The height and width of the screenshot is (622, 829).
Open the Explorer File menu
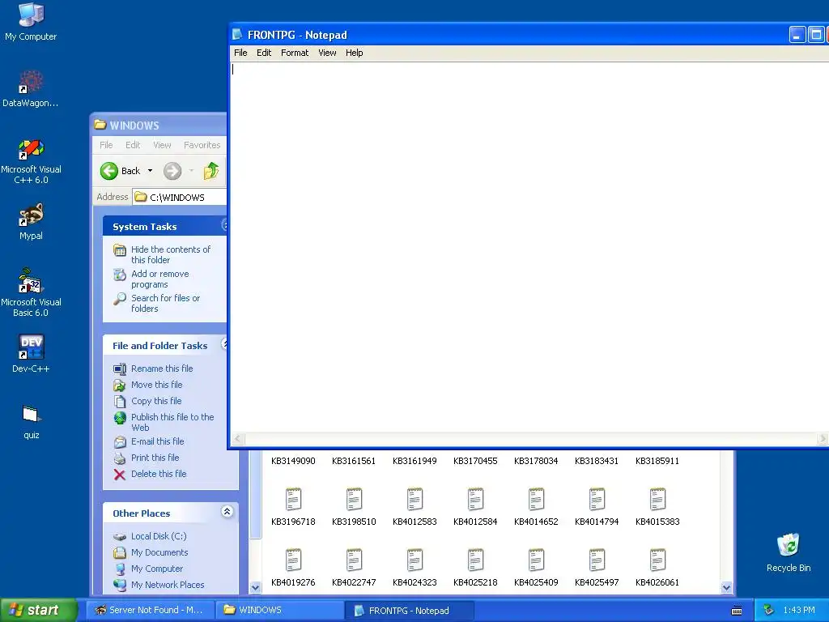(x=106, y=145)
